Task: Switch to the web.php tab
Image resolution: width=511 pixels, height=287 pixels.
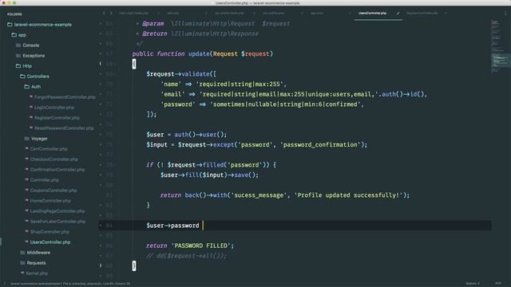Action: pyautogui.click(x=172, y=14)
